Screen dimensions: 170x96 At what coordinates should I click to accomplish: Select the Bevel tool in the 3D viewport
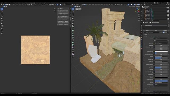73,35
